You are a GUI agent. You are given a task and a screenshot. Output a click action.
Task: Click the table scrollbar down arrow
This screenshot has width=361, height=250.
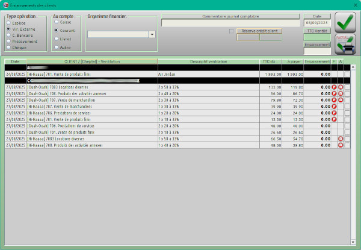(x=353, y=242)
